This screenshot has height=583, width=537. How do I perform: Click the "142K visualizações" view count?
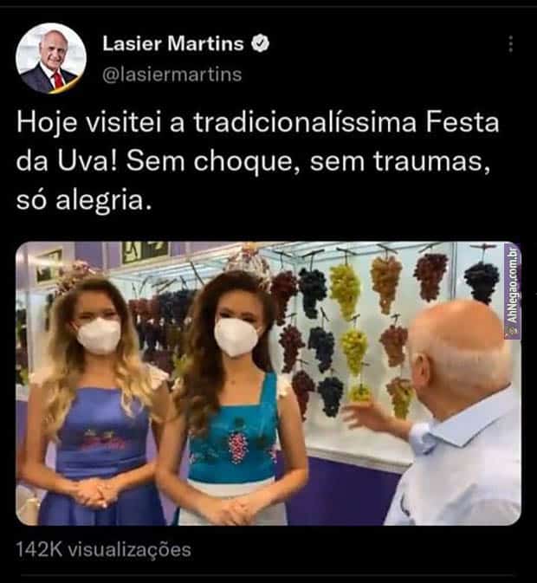click(103, 550)
